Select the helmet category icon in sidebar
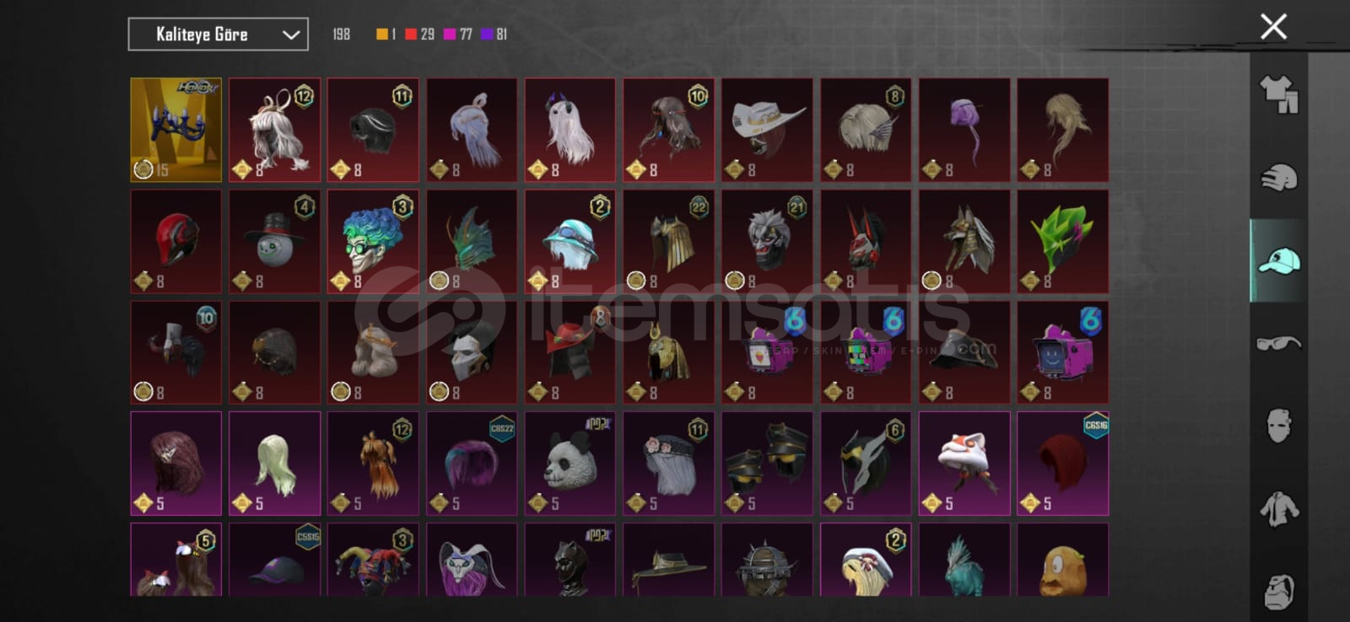This screenshot has width=1350, height=622. click(x=1279, y=177)
